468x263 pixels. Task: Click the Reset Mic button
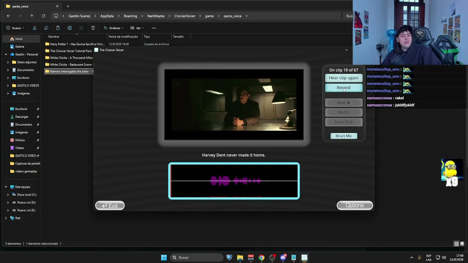click(344, 136)
